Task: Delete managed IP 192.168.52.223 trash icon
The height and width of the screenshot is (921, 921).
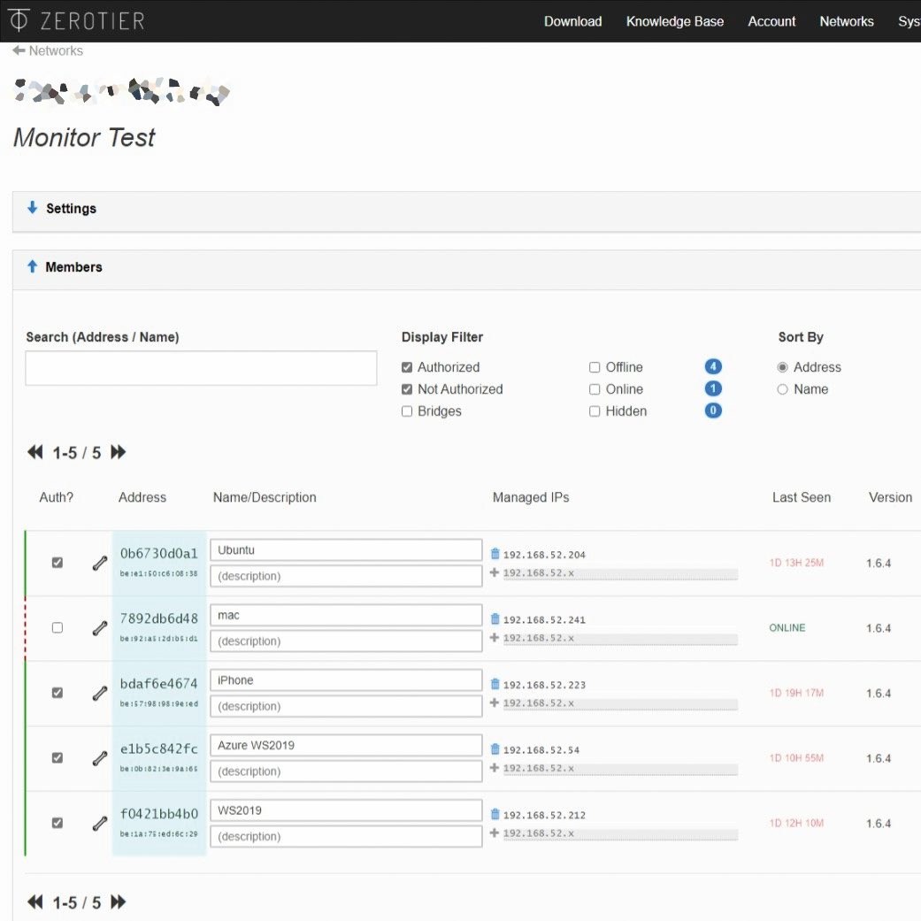Action: (495, 684)
